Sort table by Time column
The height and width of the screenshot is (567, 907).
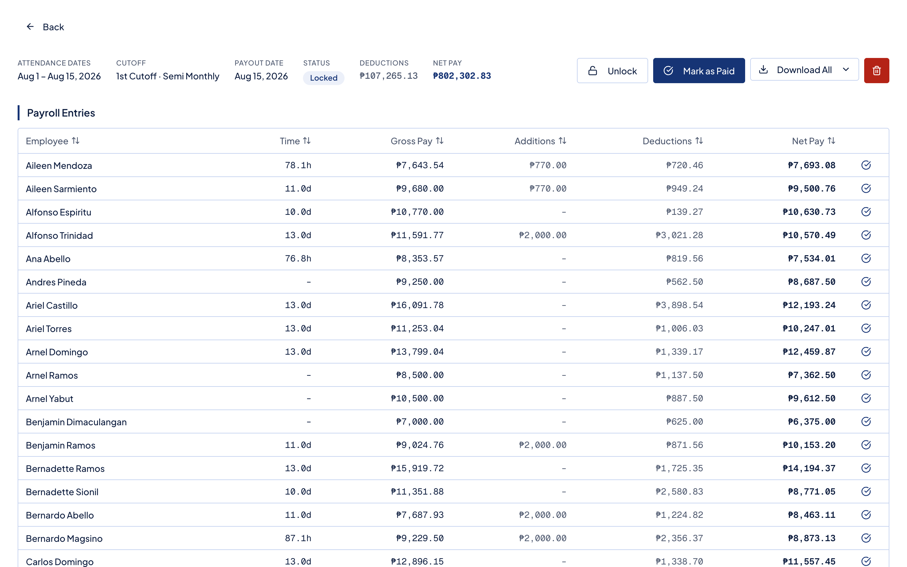click(295, 141)
